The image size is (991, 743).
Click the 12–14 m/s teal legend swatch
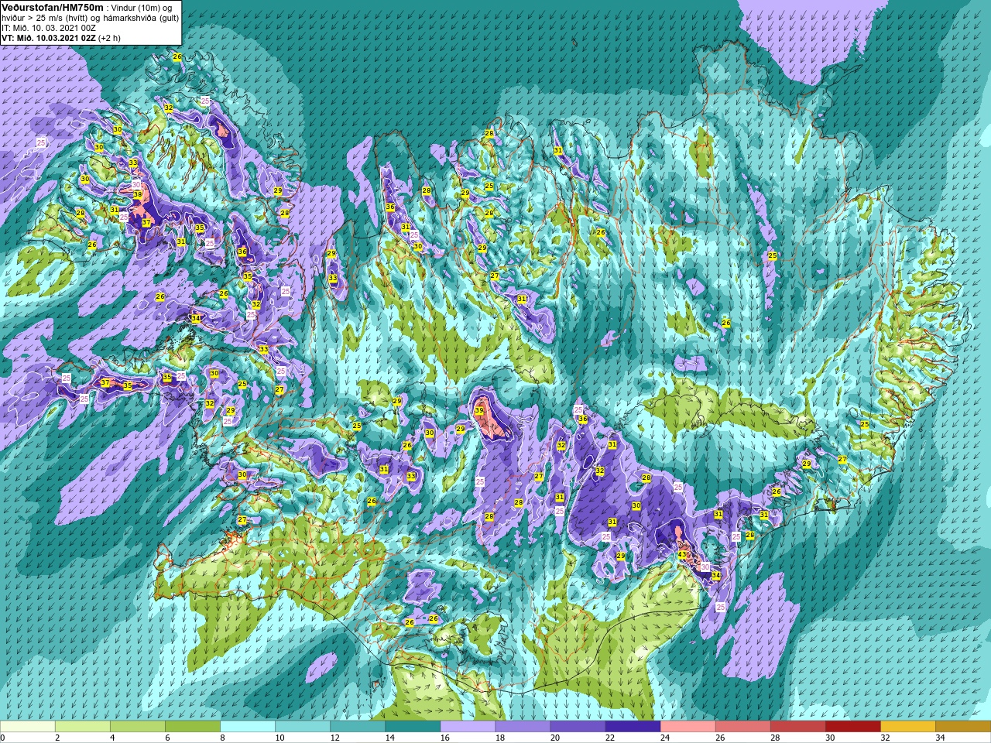pyautogui.click(x=358, y=727)
